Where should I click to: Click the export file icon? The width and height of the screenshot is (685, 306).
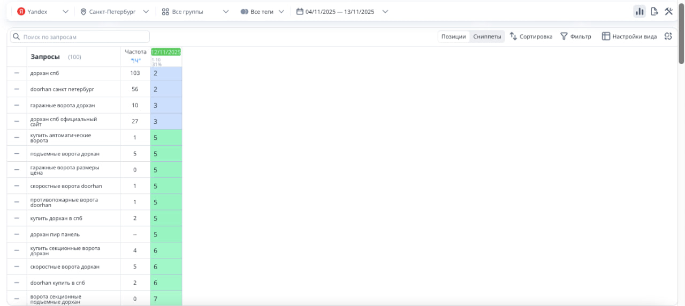point(654,12)
